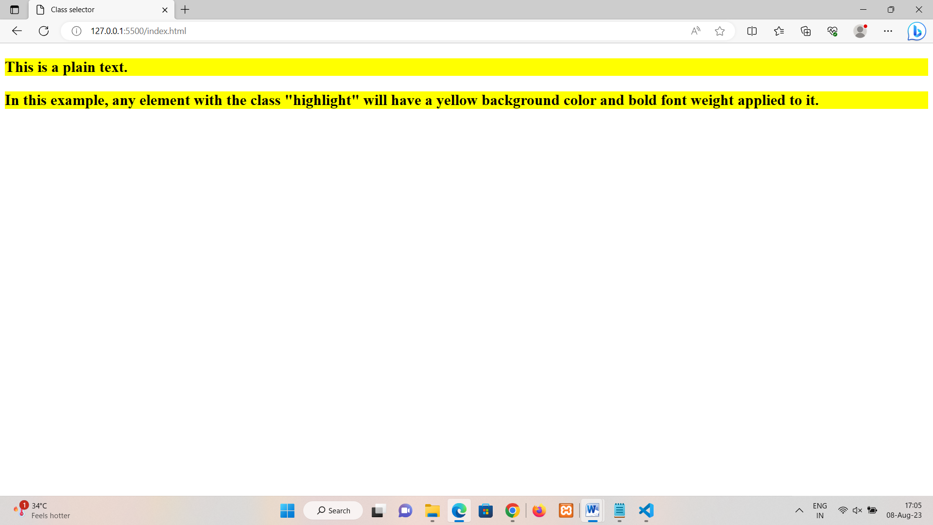Open Read aloud from address bar
The width and height of the screenshot is (933, 525).
695,31
